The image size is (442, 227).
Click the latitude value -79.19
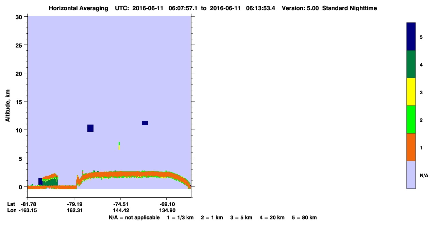(x=74, y=204)
